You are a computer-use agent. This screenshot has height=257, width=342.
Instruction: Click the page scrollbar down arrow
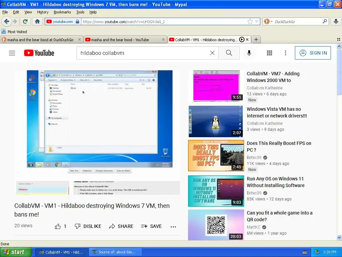[339, 237]
